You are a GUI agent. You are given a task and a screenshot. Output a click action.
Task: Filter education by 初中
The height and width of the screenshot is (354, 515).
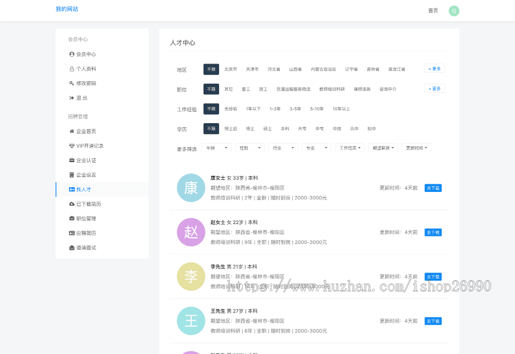371,128
